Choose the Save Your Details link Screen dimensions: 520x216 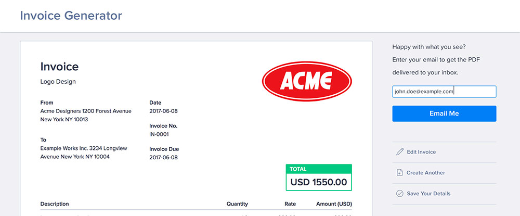(x=428, y=194)
